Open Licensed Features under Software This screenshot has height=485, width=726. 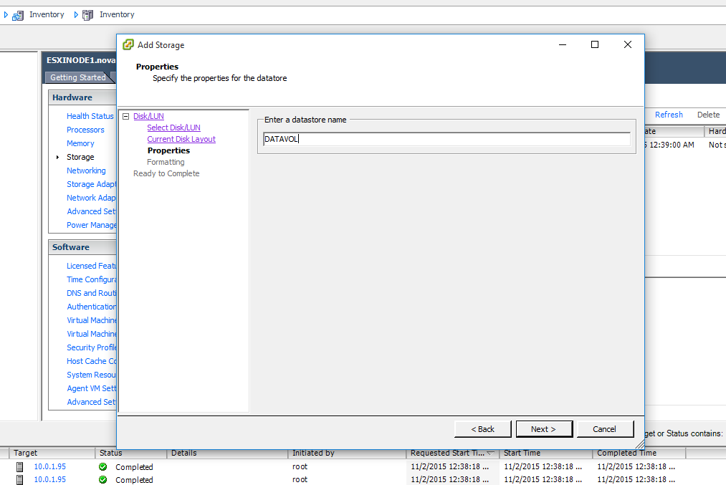click(91, 266)
